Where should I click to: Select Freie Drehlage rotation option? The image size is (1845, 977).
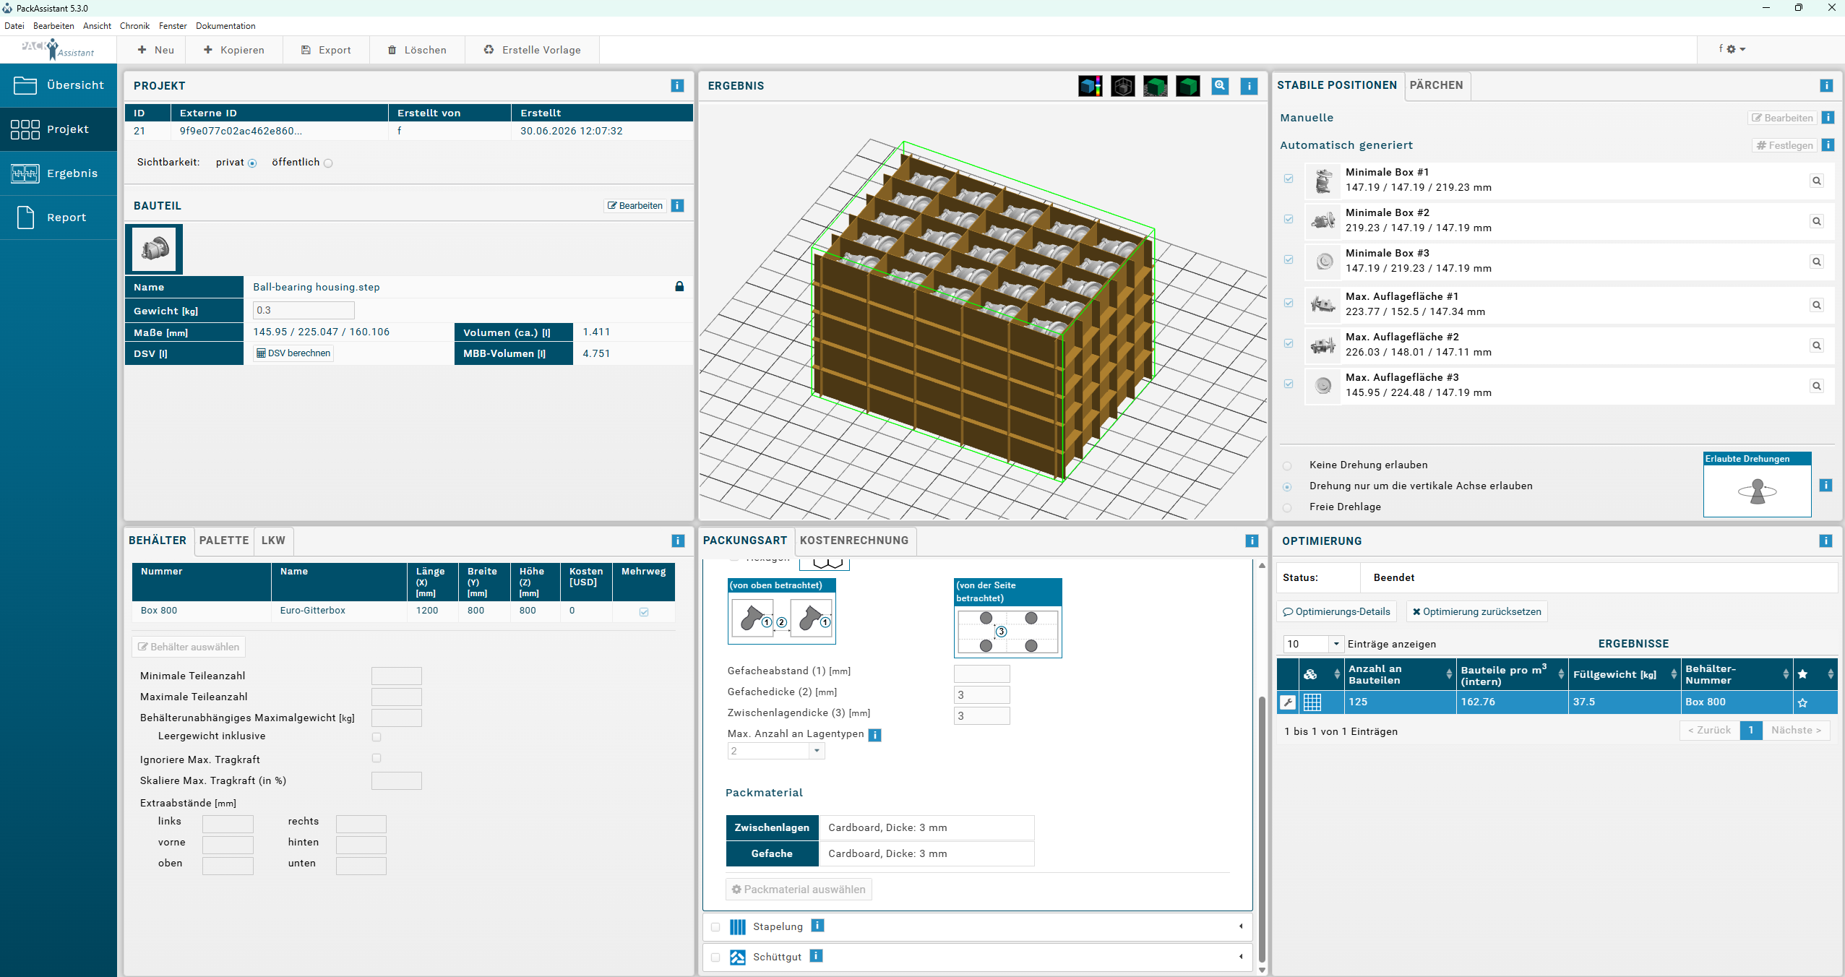(1287, 508)
